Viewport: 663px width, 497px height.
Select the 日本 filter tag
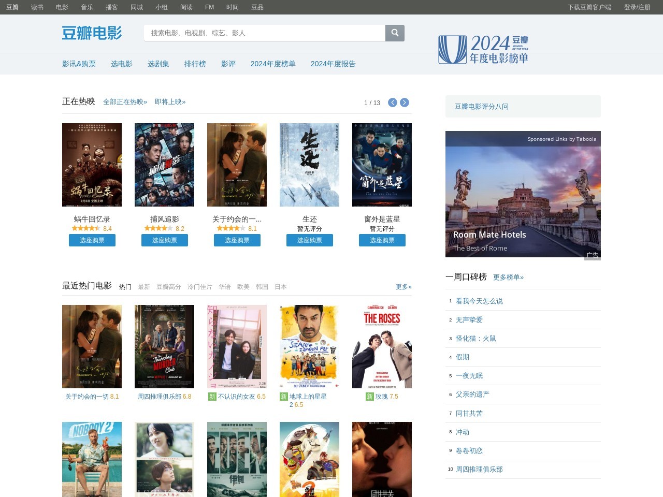tap(281, 287)
